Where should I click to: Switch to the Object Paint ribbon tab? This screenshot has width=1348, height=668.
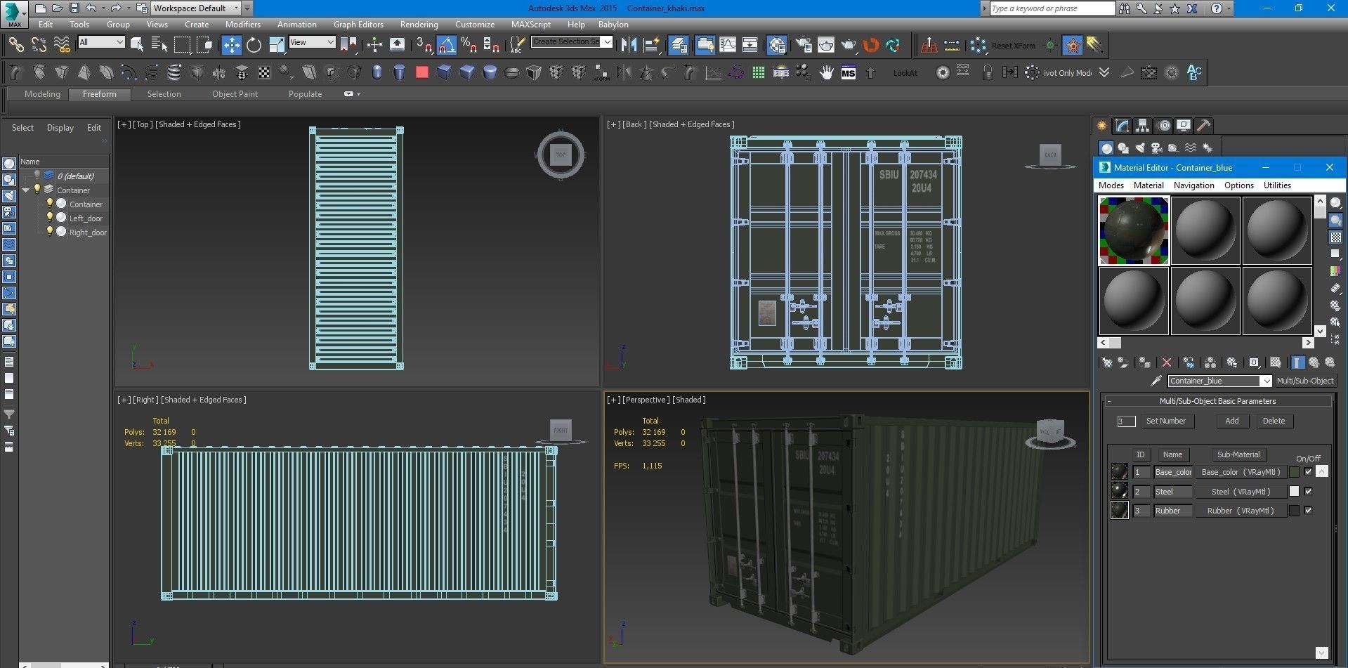[235, 94]
